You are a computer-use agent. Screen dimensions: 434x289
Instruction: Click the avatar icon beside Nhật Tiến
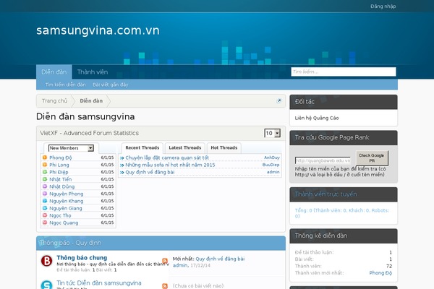tap(45, 179)
